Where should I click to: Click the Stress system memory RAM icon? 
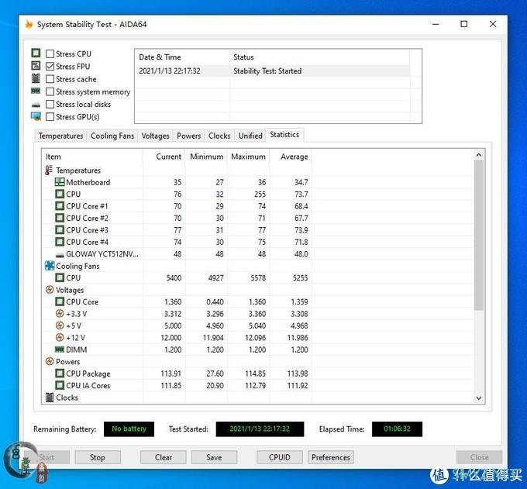pyautogui.click(x=36, y=91)
